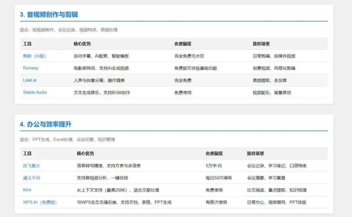Click cell 自动字幕、AI配音、智能模板
Viewport: 352px width, 217px height.
tap(101, 56)
